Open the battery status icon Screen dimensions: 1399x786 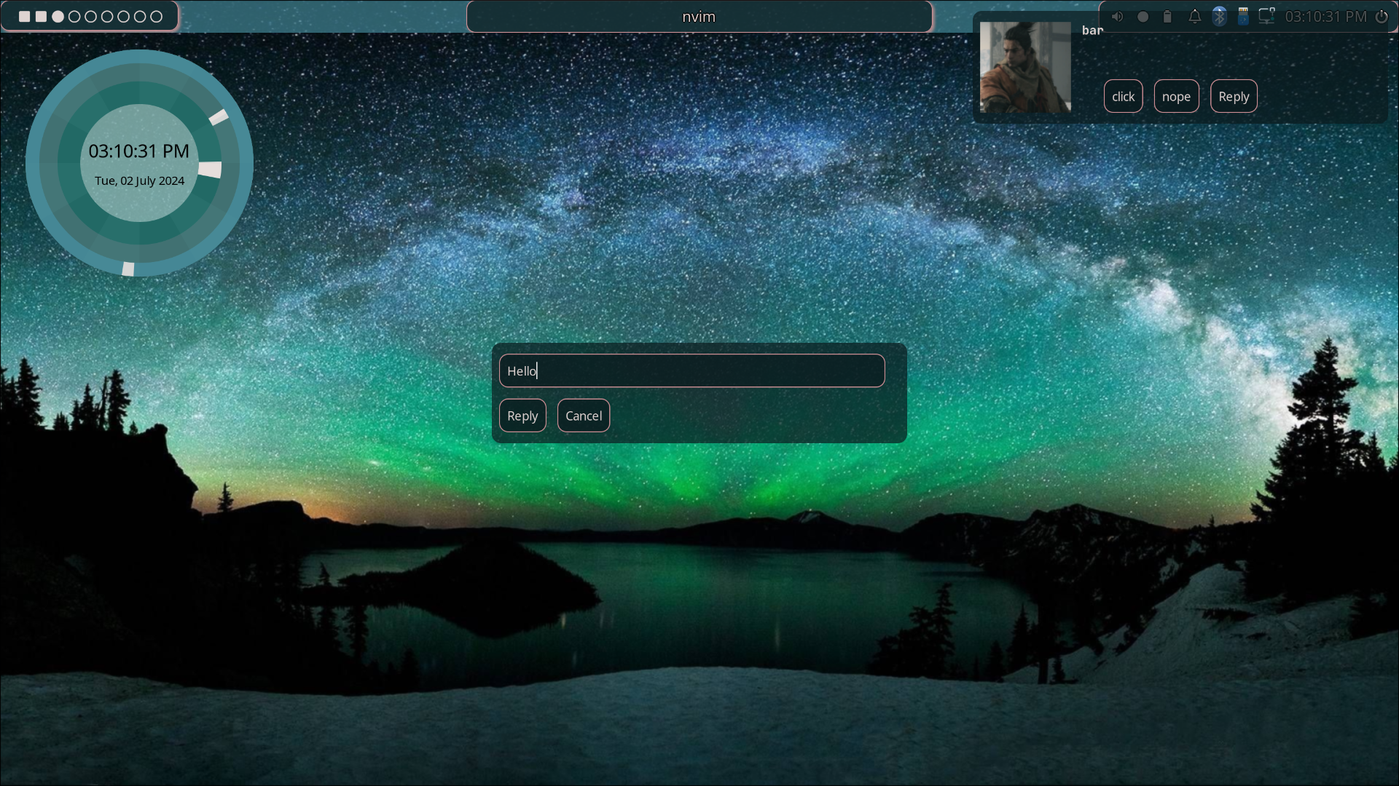(x=1167, y=17)
